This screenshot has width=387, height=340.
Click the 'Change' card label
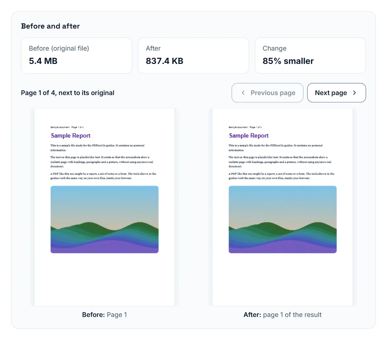[x=274, y=48]
